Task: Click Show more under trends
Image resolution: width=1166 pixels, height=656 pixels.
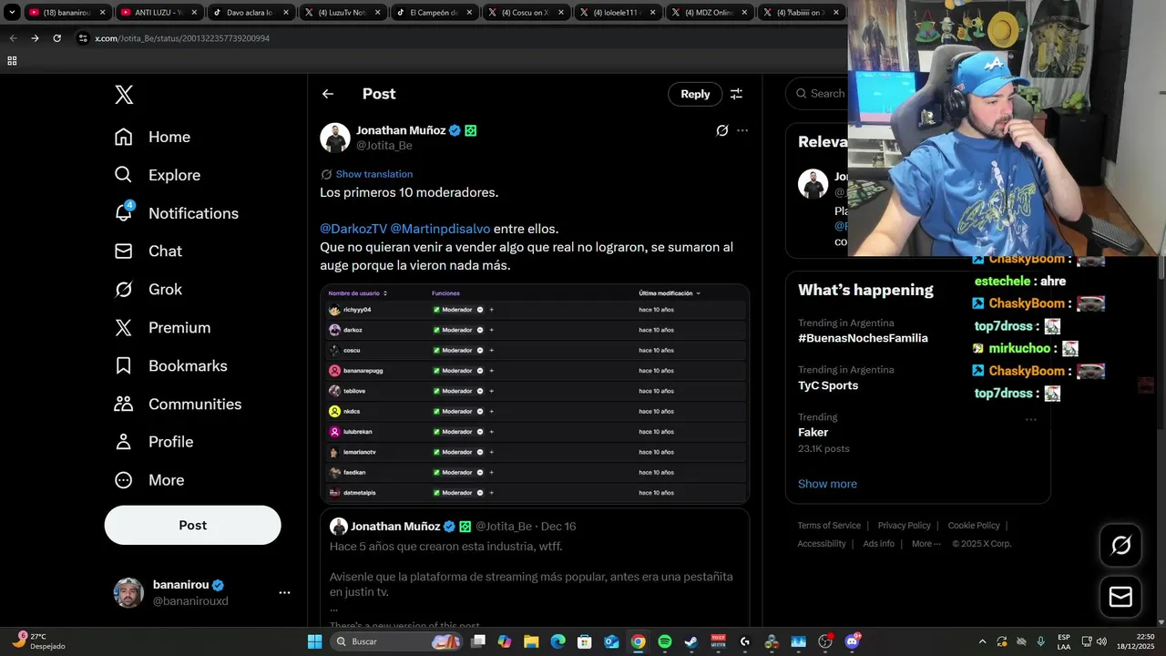Action: click(x=827, y=484)
